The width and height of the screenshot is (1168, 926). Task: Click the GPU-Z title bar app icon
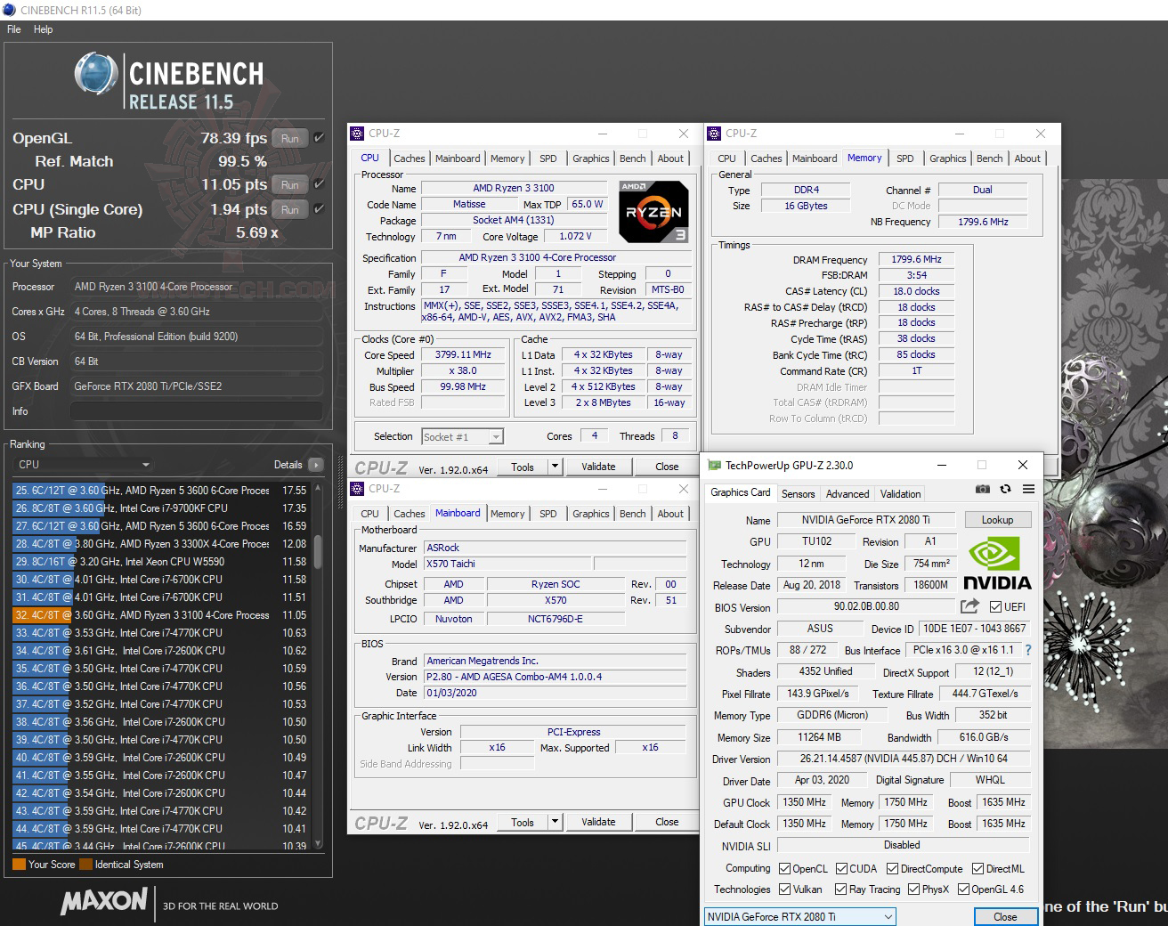pyautogui.click(x=714, y=465)
